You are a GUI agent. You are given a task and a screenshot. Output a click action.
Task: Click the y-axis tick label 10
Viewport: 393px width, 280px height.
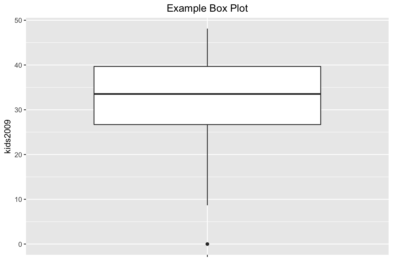(18, 199)
